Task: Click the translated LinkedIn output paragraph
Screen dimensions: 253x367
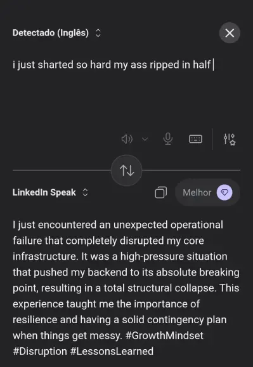Action: coord(126,288)
